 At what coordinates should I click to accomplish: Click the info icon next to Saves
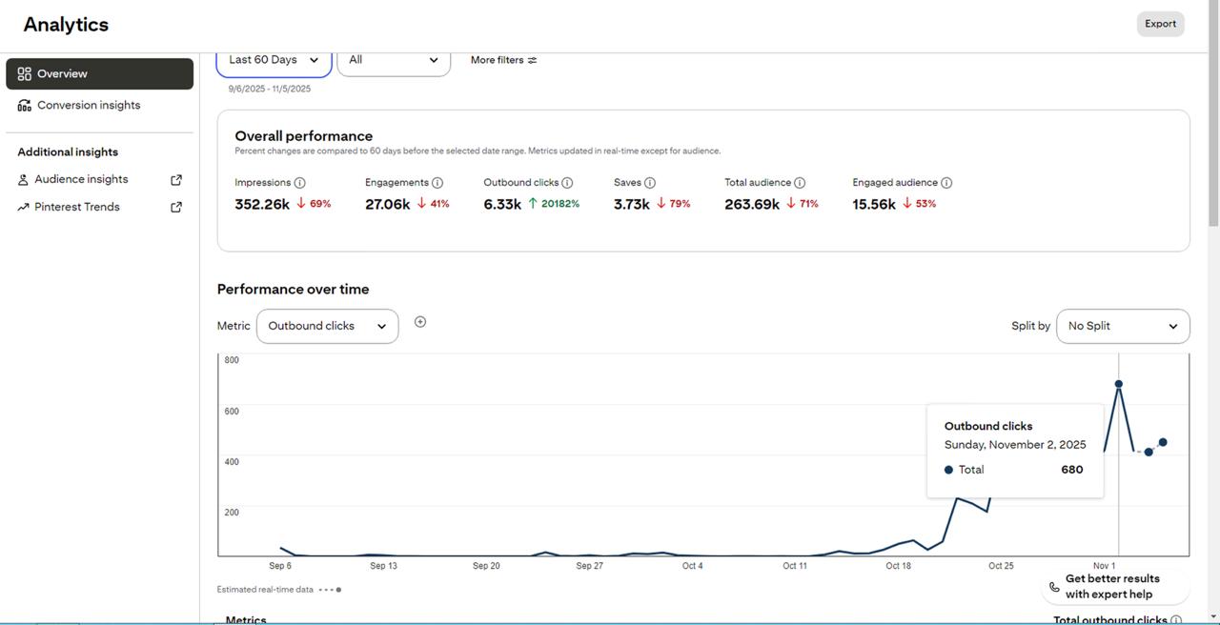(650, 183)
